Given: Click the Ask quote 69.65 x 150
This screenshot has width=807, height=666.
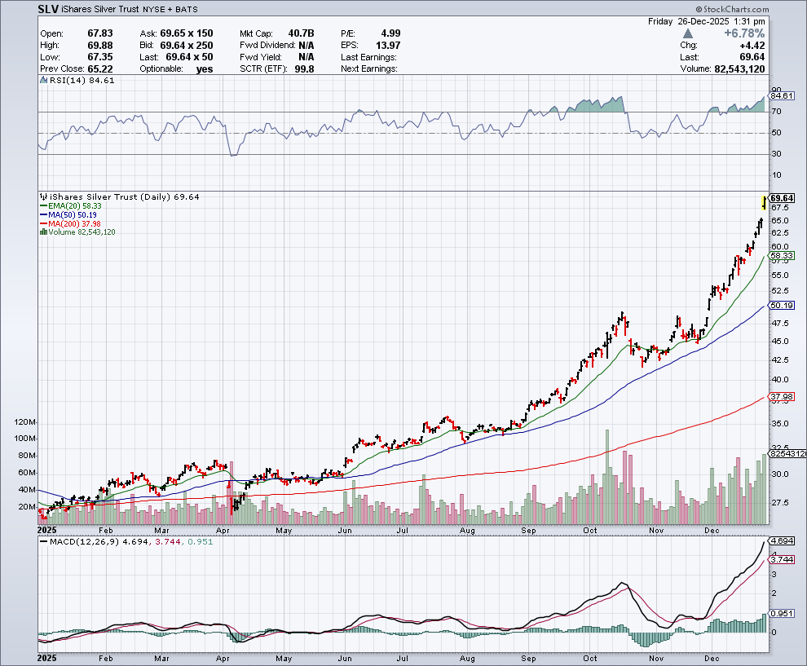Looking at the screenshot, I should (187, 33).
